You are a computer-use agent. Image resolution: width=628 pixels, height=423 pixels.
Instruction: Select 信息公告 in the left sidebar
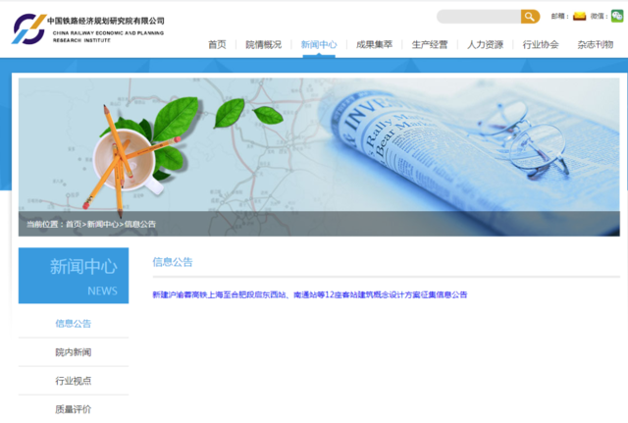[x=74, y=323]
